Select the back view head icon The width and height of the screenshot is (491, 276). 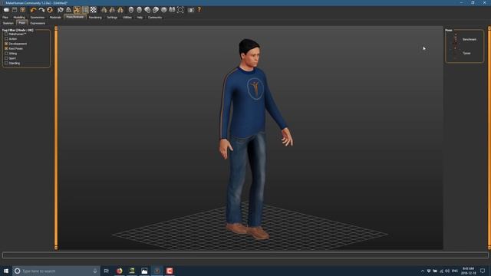pos(140,10)
